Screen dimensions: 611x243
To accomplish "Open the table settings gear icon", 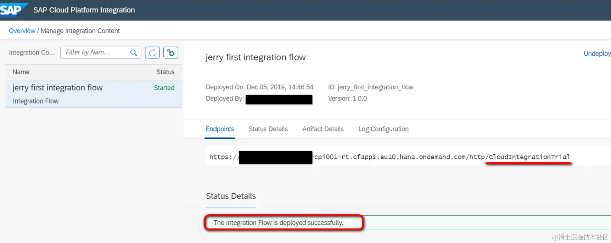I will pos(171,53).
